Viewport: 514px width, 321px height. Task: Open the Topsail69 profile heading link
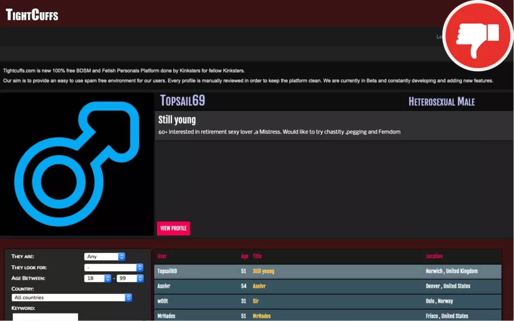183,100
